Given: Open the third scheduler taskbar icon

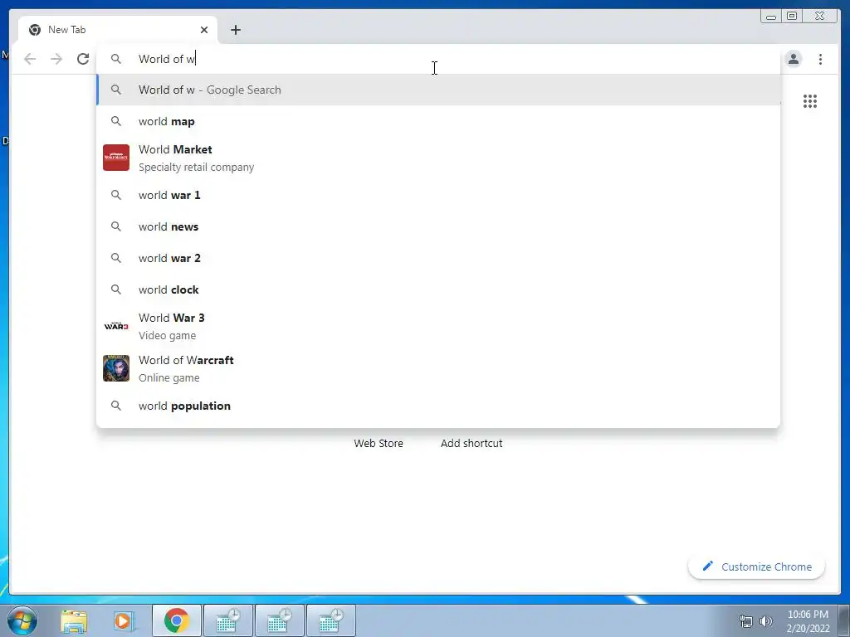Looking at the screenshot, I should point(331,620).
